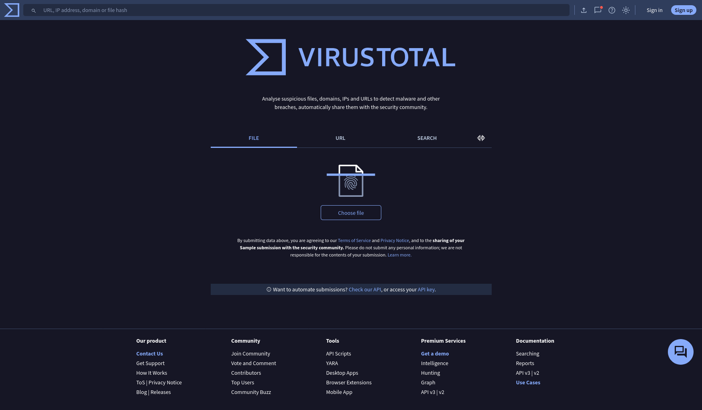The width and height of the screenshot is (702, 410).
Task: Click Privacy Notice in the footer
Action: 165,382
